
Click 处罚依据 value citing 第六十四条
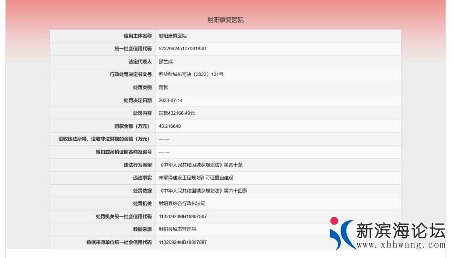click(x=203, y=191)
